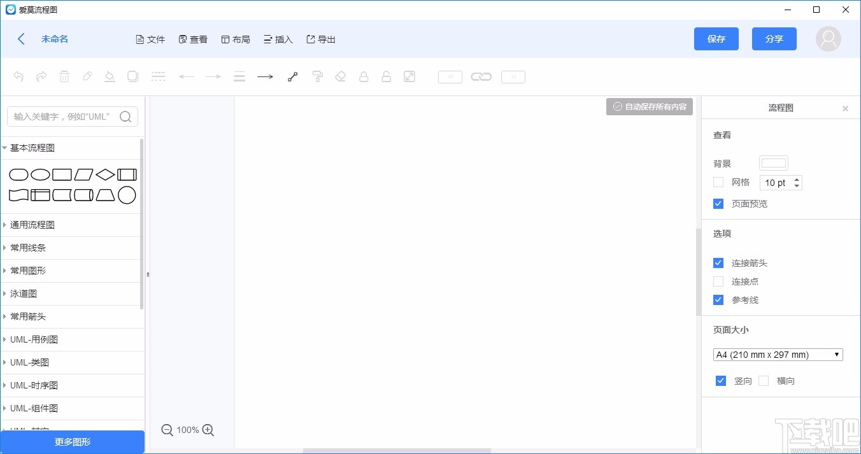Pick the cylinder direct data shape
Viewport: 861px width, 454px height.
click(x=83, y=195)
